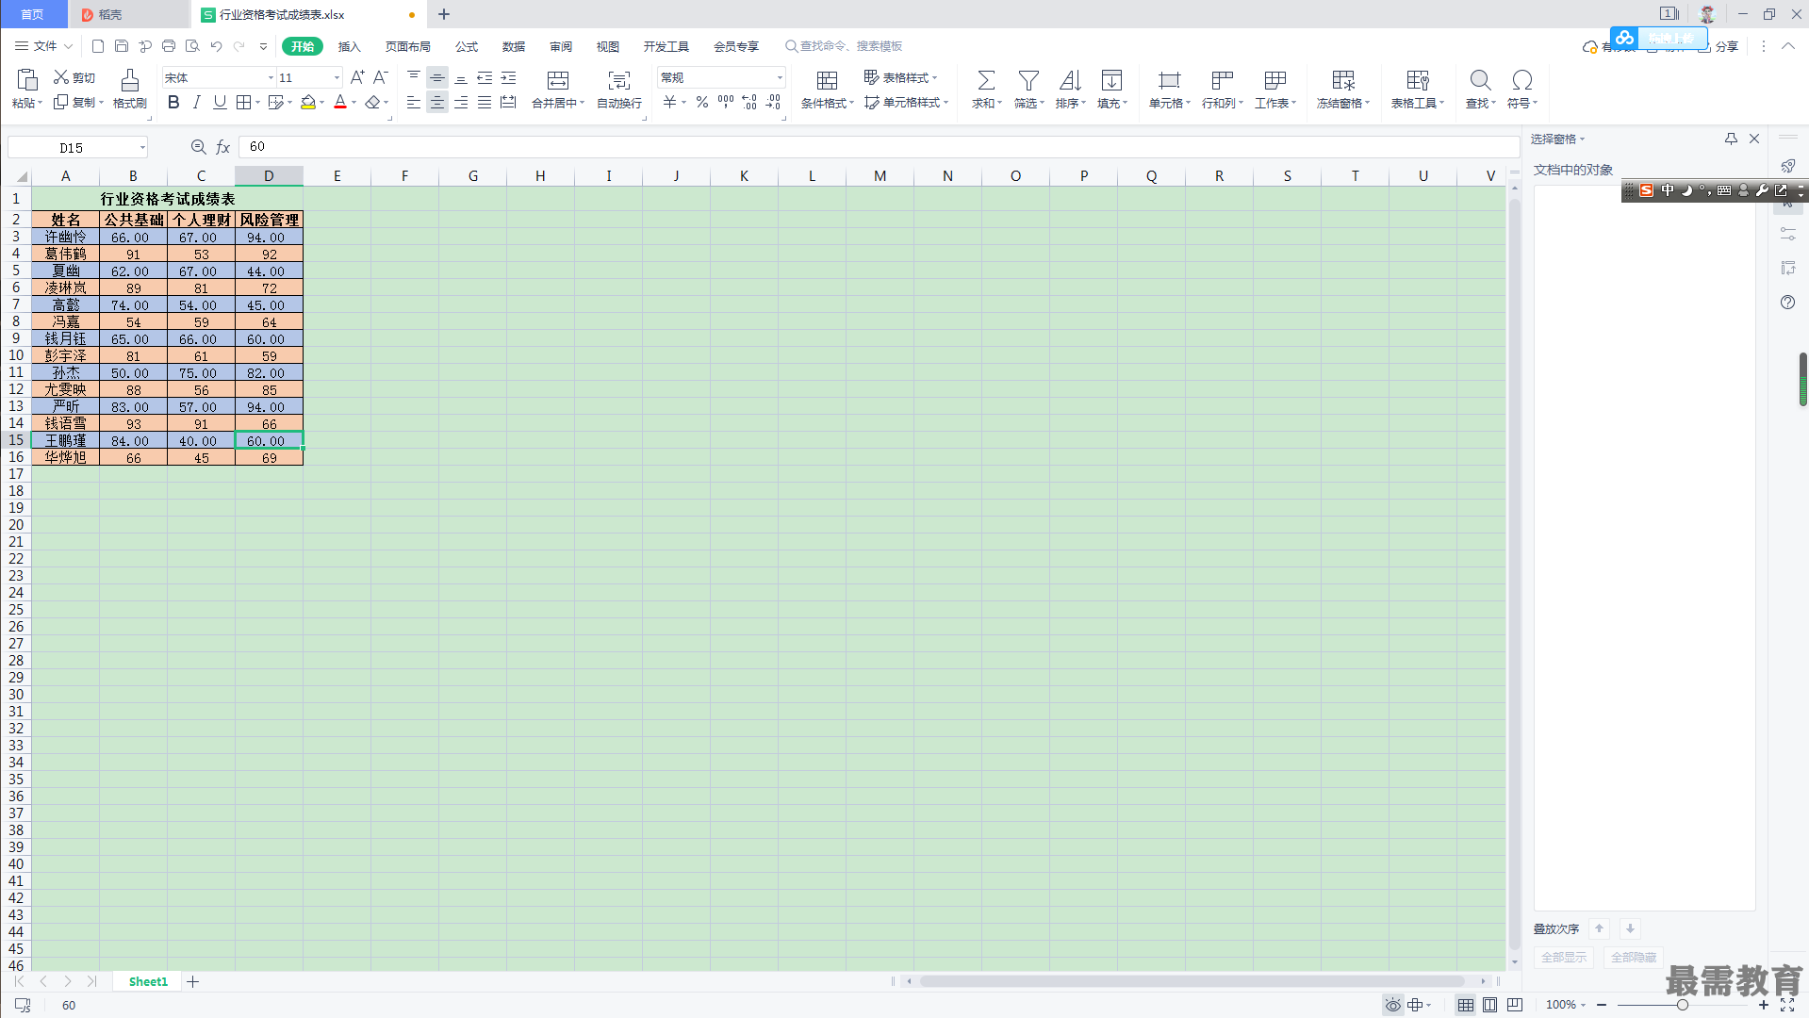Open the 文件 menu
Image resolution: width=1809 pixels, height=1018 pixels.
pos(43,46)
